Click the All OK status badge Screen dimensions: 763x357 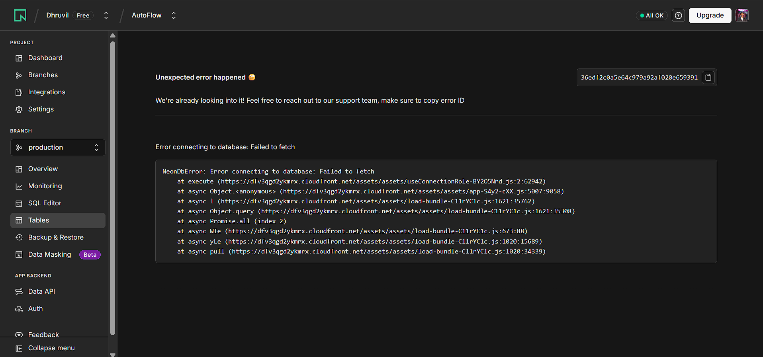coord(651,16)
